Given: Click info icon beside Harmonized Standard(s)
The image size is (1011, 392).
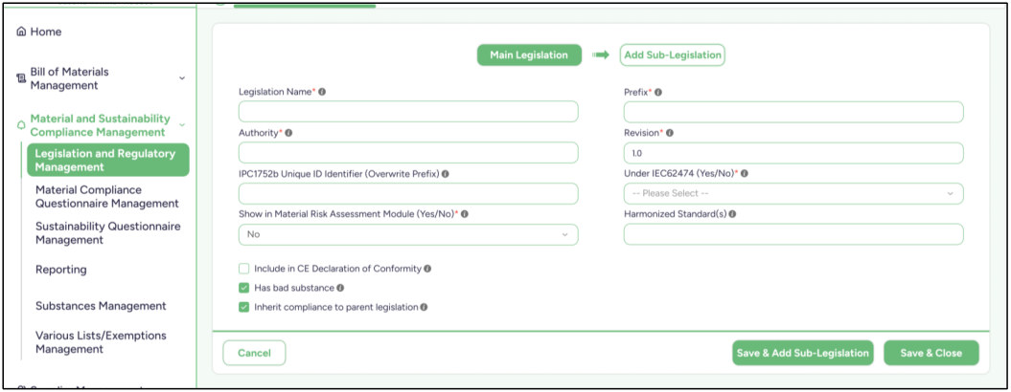Looking at the screenshot, I should pyautogui.click(x=732, y=214).
